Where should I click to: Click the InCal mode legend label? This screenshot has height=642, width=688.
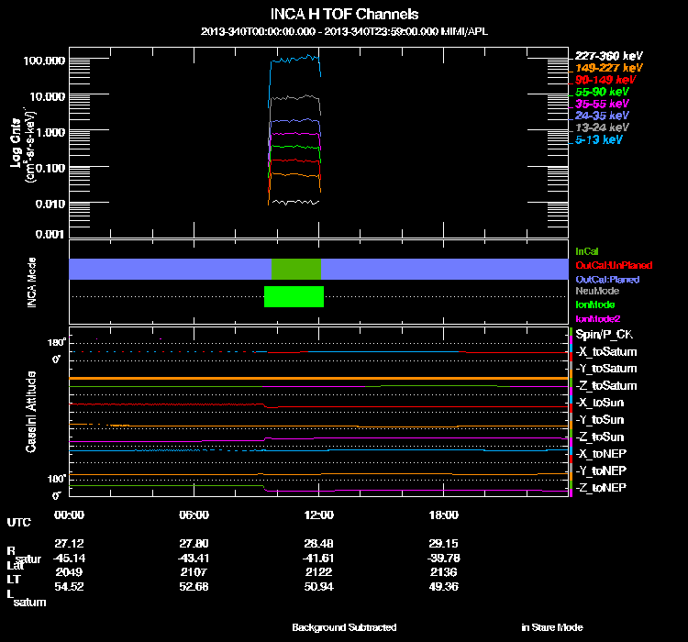(586, 250)
